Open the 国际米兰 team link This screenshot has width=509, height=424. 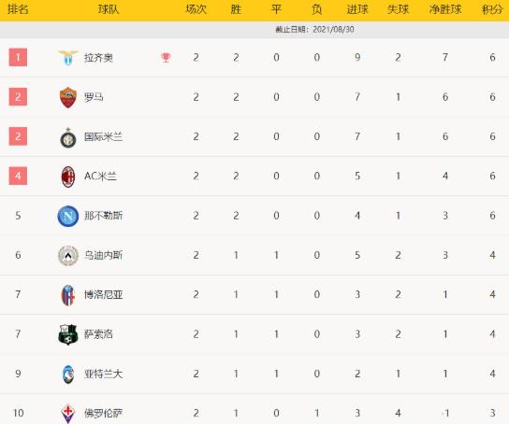[103, 136]
